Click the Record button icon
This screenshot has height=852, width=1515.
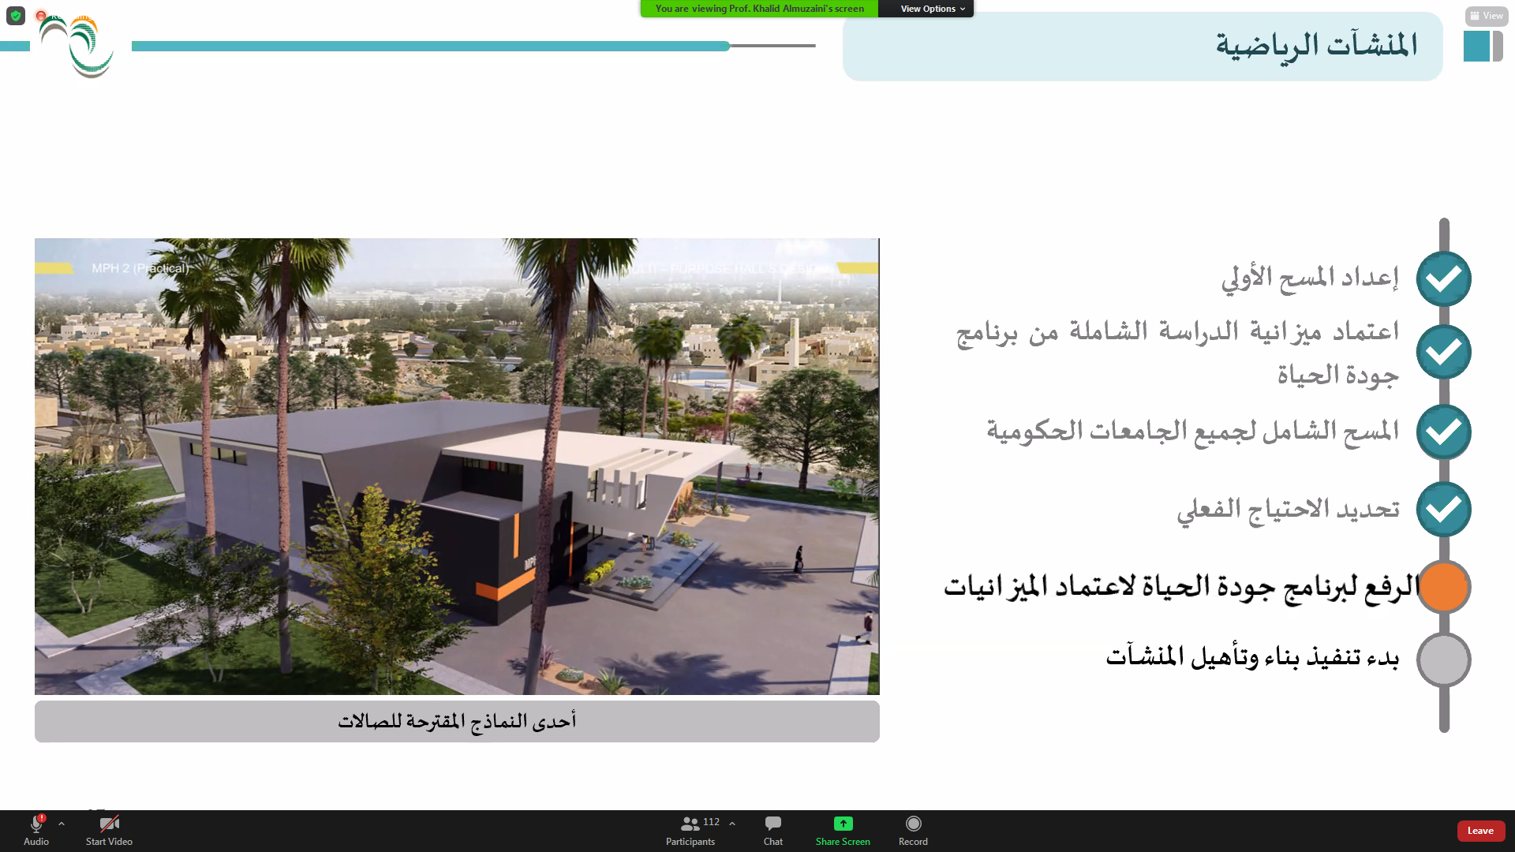point(913,824)
